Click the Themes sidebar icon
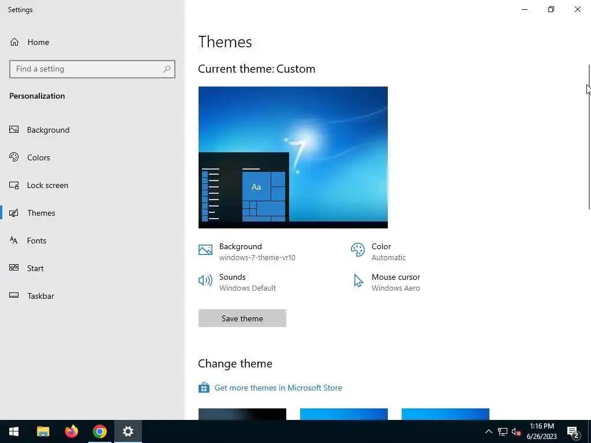 (x=14, y=213)
